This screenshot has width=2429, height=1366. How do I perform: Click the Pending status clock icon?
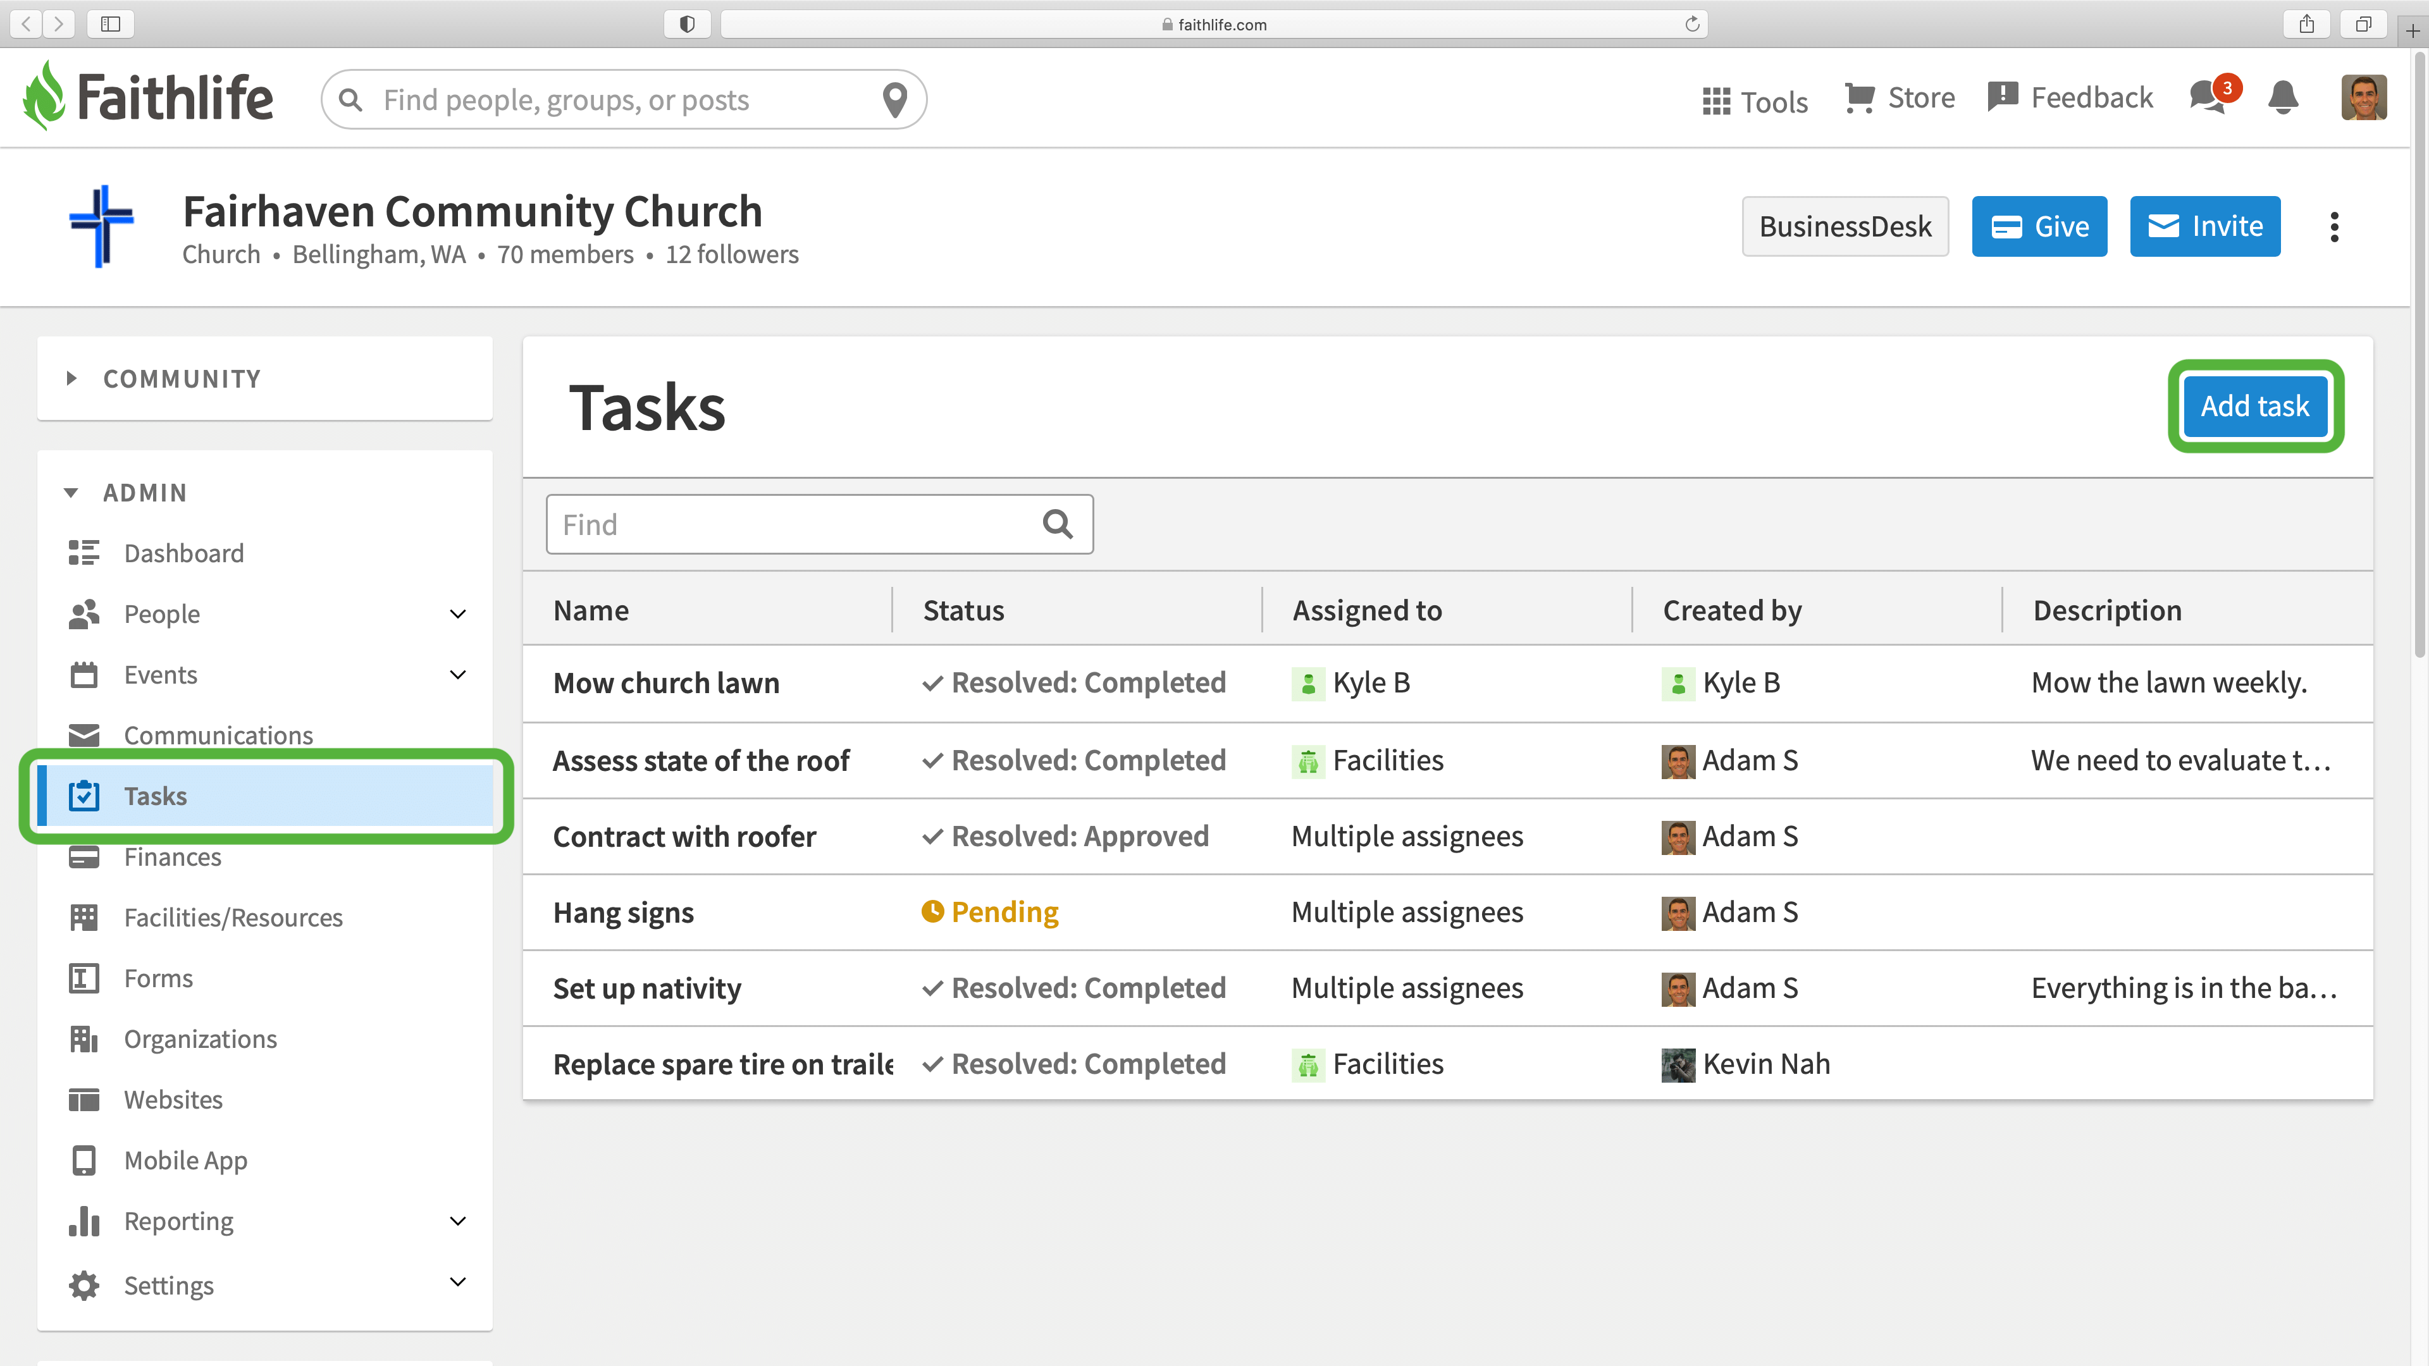[x=932, y=911]
